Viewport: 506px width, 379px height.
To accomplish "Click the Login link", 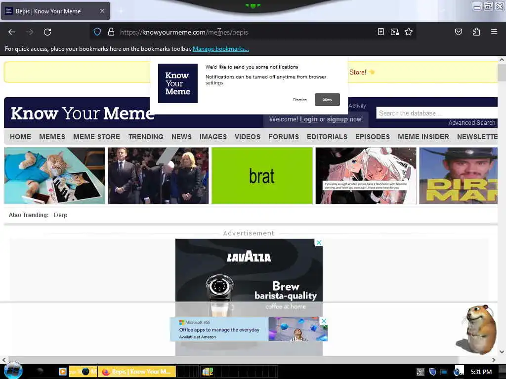I will (x=309, y=119).
